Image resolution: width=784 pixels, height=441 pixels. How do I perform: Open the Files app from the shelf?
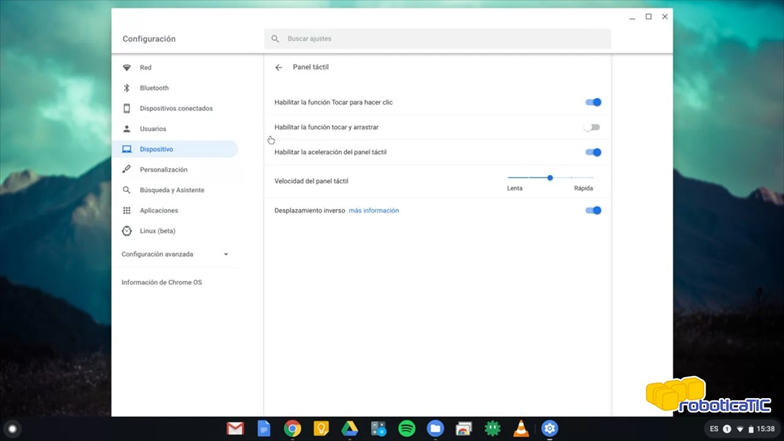(435, 429)
